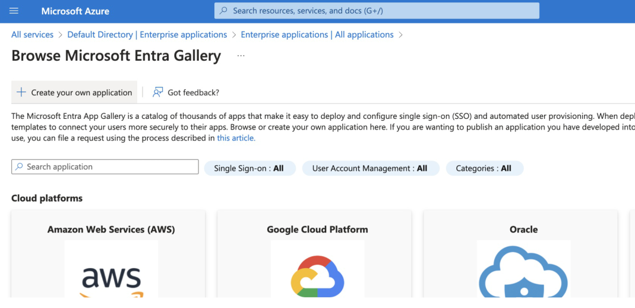Open the User Account Management : All filter
Image resolution: width=635 pixels, height=308 pixels.
click(371, 168)
